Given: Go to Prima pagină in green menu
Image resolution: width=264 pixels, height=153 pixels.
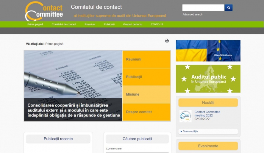Looking at the screenshot, I should 35,24.
